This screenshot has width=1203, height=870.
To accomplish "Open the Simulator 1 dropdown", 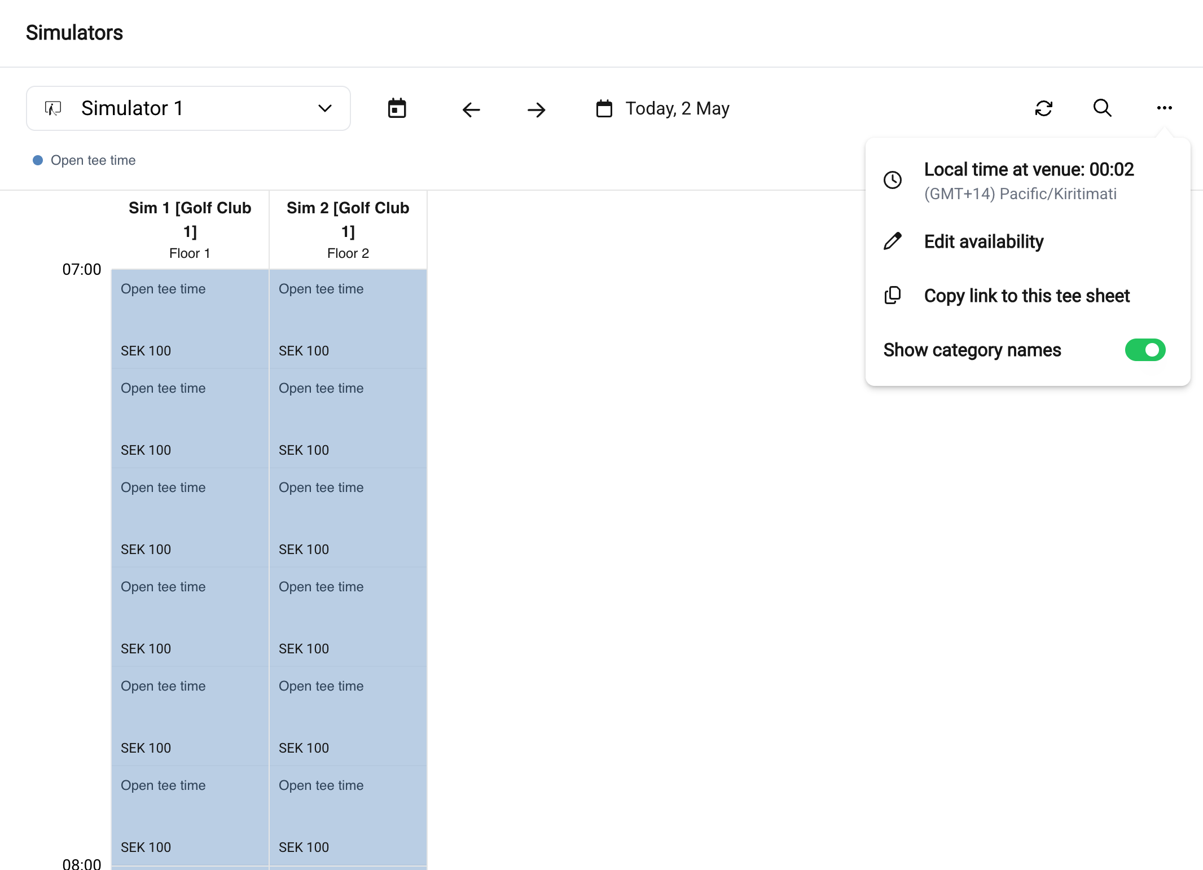I will (188, 108).
